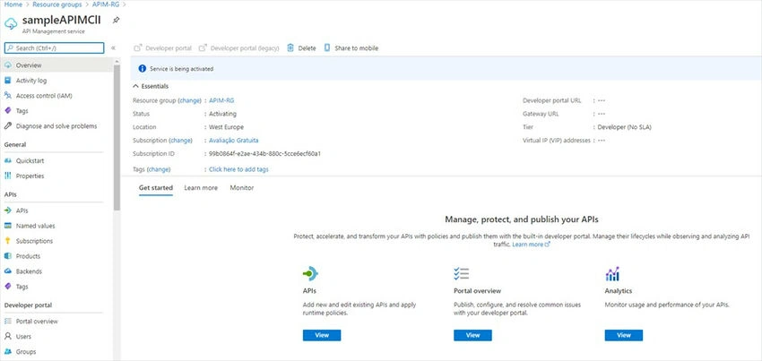The height and width of the screenshot is (361, 762).
Task: Click the Portal overview checklist card icon
Action: click(x=461, y=273)
